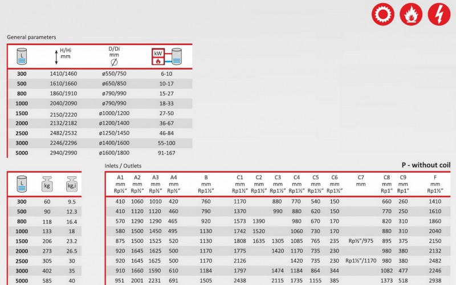
Task: Click the red flame circle icon
Action: tap(410, 13)
